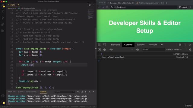Create a live expression with eye icon
The height and width of the screenshot is (108, 193).
click(138, 49)
